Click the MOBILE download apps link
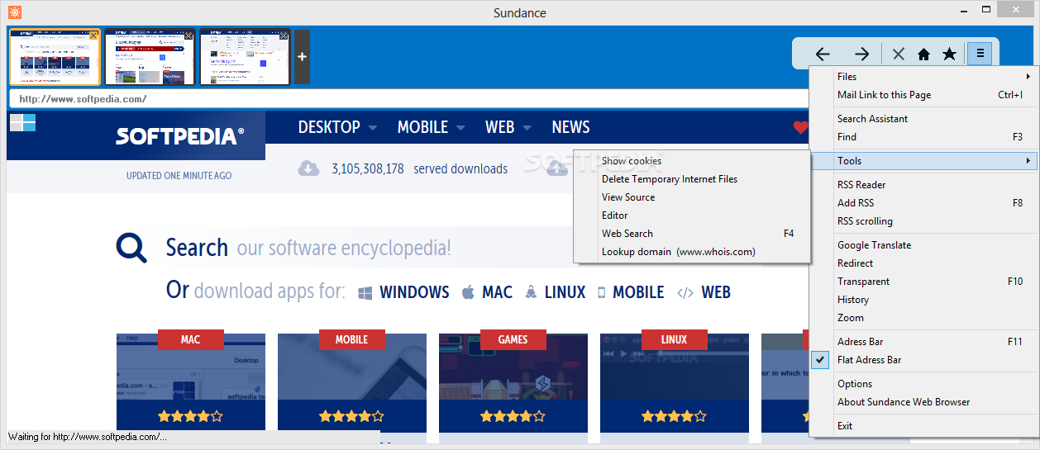Viewport: 1040px width, 450px height. pyautogui.click(x=631, y=292)
